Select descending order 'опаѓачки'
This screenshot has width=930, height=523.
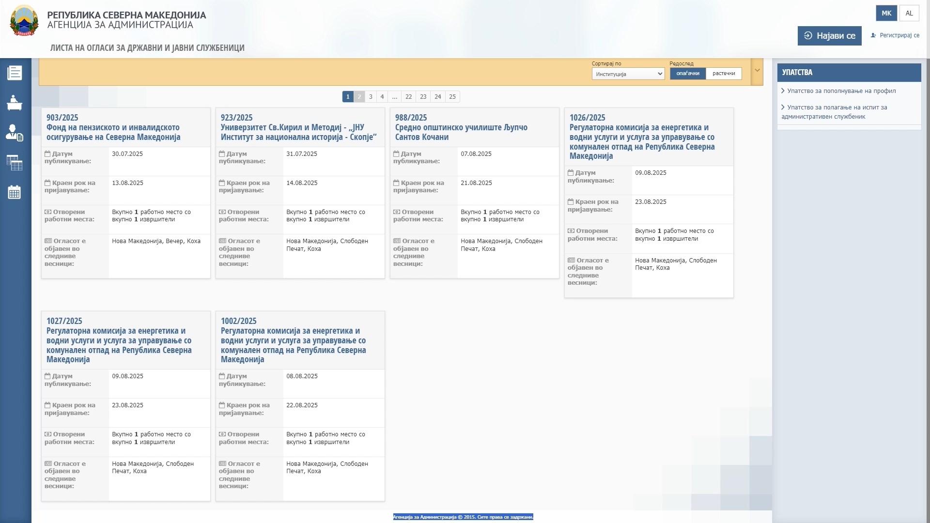[x=687, y=74]
